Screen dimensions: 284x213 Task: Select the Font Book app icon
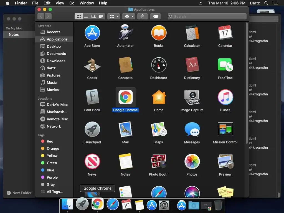pos(92,97)
